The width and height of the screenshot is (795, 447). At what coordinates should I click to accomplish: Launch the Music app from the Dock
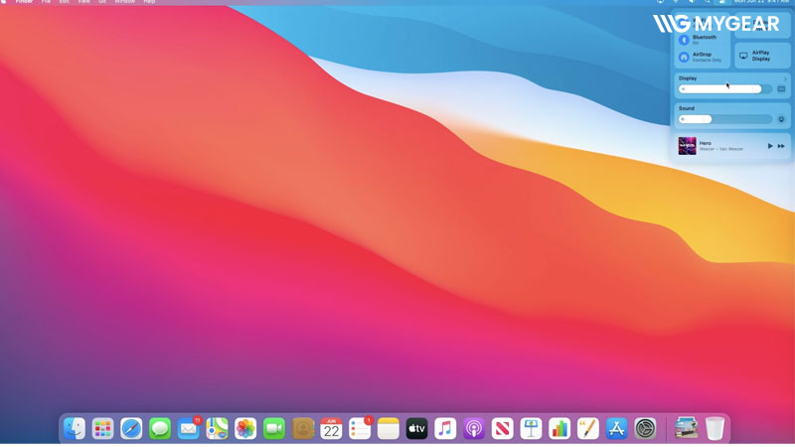coord(445,429)
